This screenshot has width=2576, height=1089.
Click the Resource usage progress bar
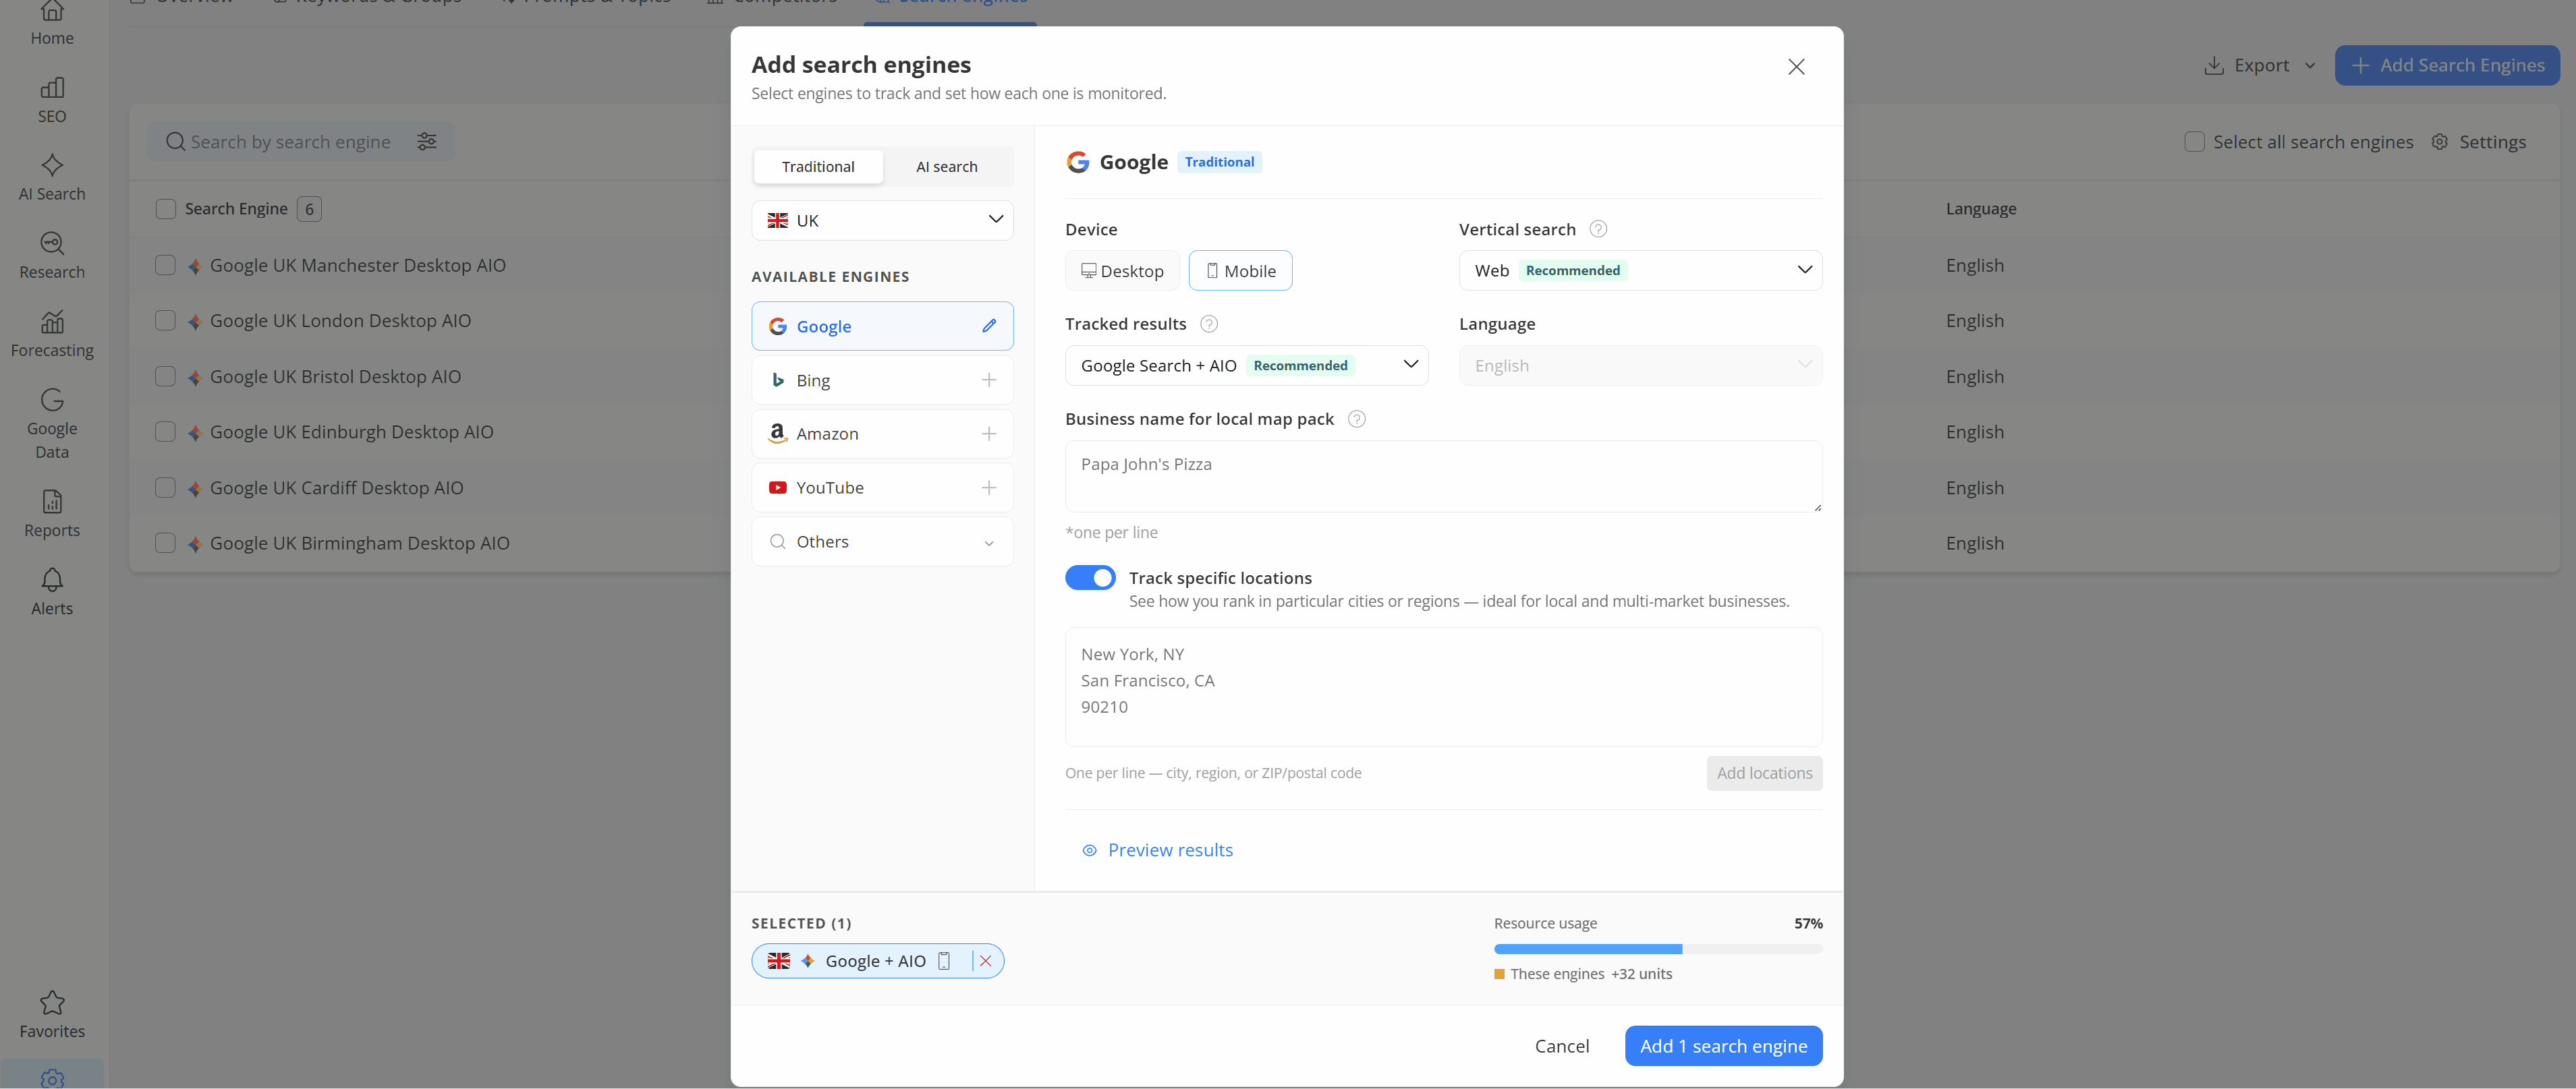(1657, 949)
